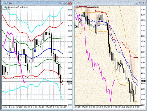This screenshot has width=147, height=111.
Task: Maximize the USDJPY Daily chart window
Action: (x=66, y=3)
